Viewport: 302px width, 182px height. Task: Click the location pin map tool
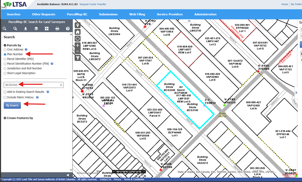(78, 26)
